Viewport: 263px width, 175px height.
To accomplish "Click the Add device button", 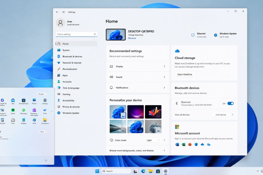I will [221, 115].
